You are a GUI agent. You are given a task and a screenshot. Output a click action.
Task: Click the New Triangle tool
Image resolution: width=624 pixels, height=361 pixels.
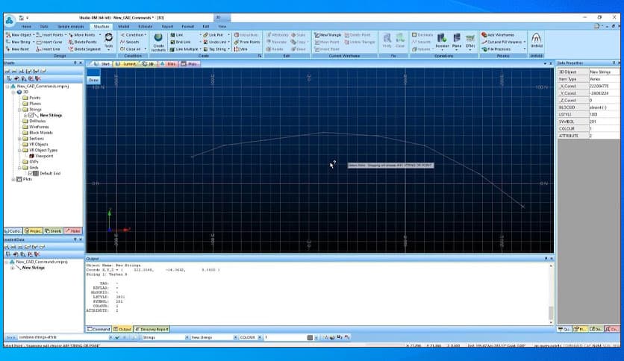pos(328,35)
